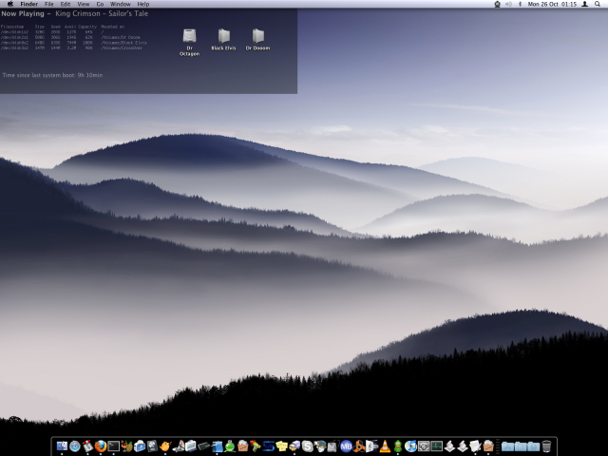Open Activity Monitor graph icon in Dock
This screenshot has height=456, width=608.
[437, 446]
